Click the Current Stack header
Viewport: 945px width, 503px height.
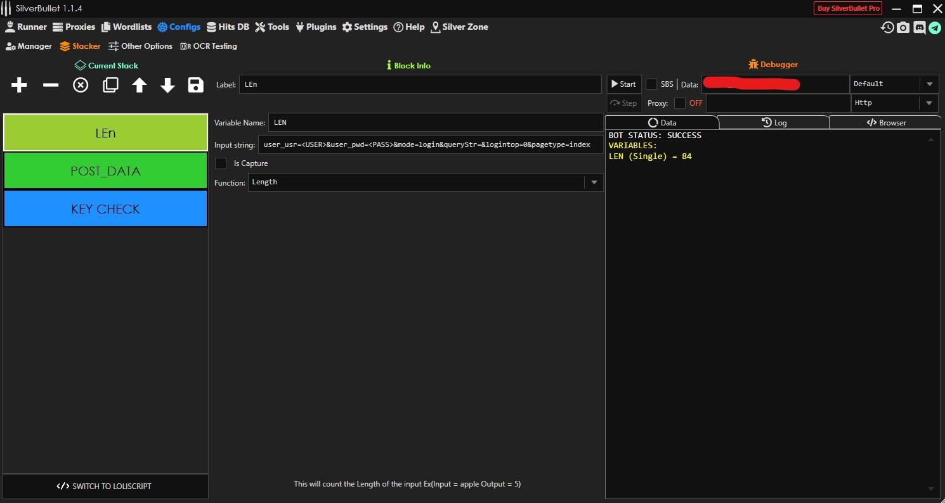click(107, 65)
